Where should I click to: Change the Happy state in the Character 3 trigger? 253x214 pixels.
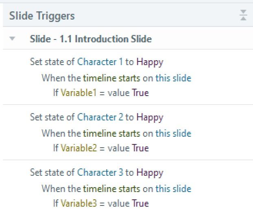150,173
